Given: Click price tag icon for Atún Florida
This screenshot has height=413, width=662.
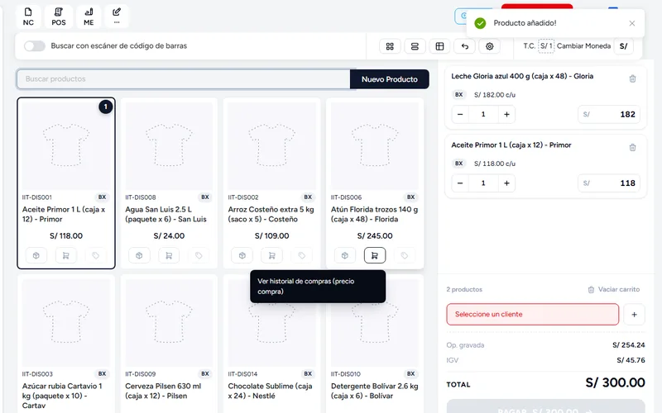Looking at the screenshot, I should click(x=405, y=255).
